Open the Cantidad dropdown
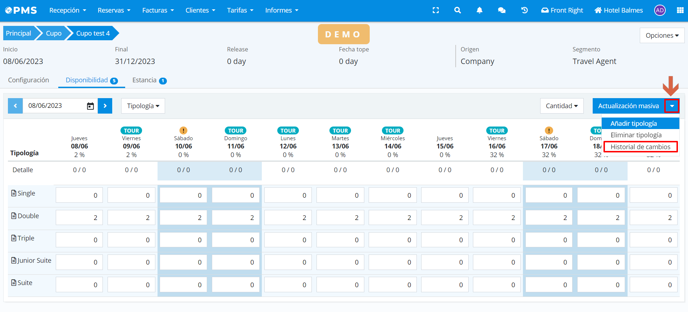The image size is (688, 312). click(x=561, y=106)
